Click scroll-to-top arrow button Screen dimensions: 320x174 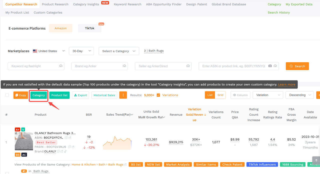click(316, 160)
